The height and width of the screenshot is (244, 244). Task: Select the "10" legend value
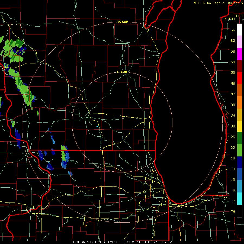pyautogui.click(x=233, y=179)
